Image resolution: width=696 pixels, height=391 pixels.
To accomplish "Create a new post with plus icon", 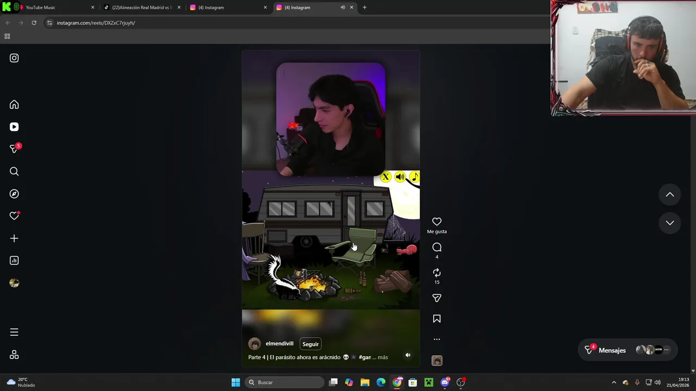I will tap(14, 238).
